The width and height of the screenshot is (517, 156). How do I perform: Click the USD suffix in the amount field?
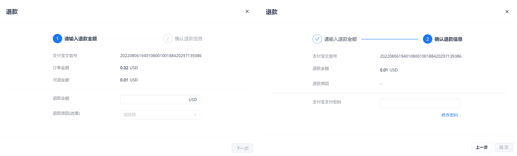point(193,100)
